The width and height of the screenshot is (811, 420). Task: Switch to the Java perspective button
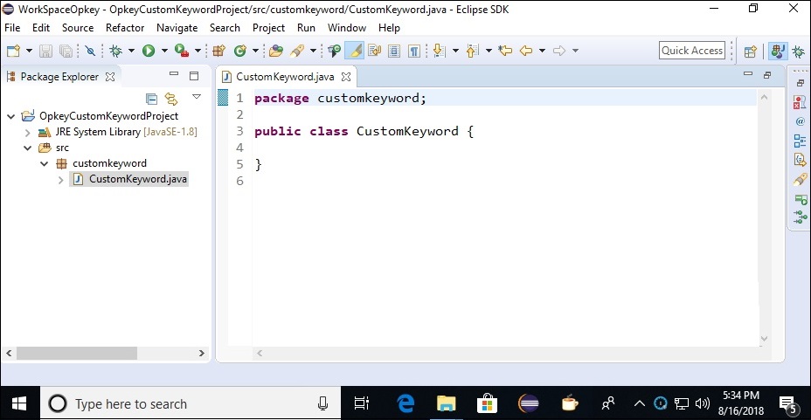coord(778,51)
